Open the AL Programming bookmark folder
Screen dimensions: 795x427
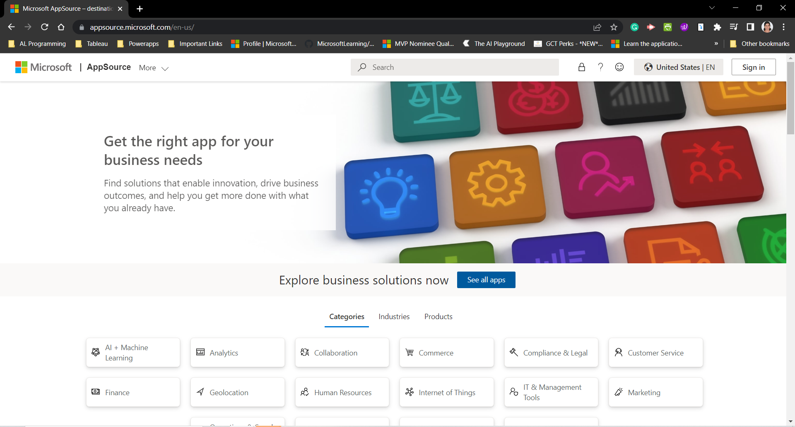tap(37, 43)
